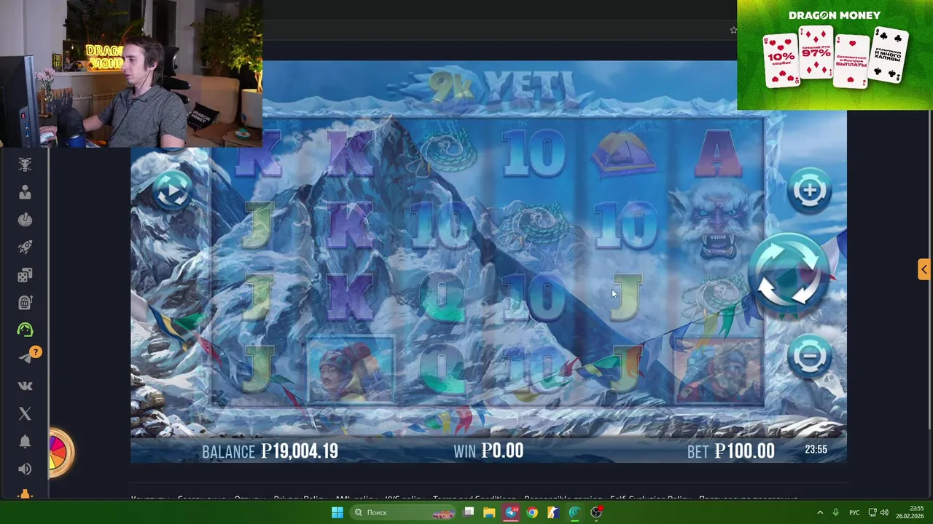Image resolution: width=933 pixels, height=524 pixels.
Task: Open the teal browser icon on taskbar
Action: click(574, 512)
